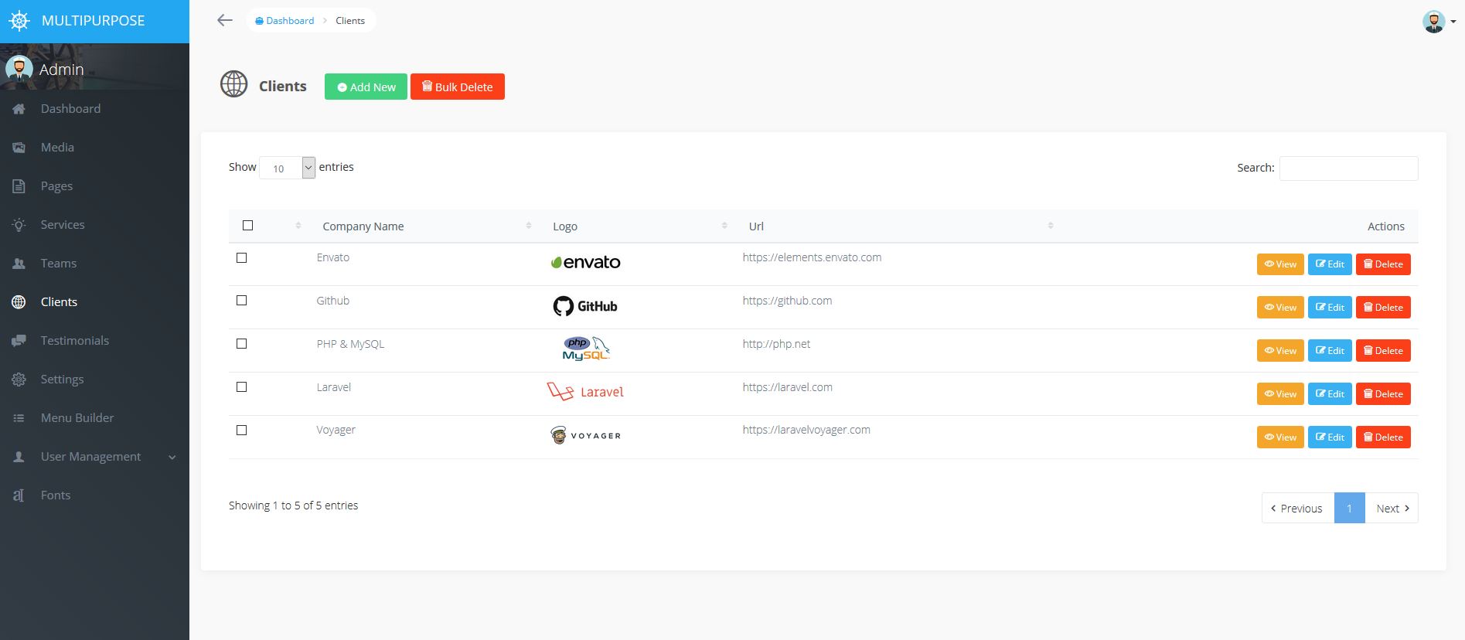Click sort arrows on checkbox column
This screenshot has height=640, width=1465.
point(298,226)
